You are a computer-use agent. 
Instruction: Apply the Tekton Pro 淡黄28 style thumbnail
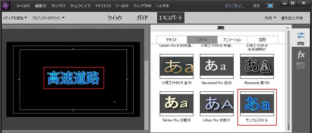coord(177,104)
